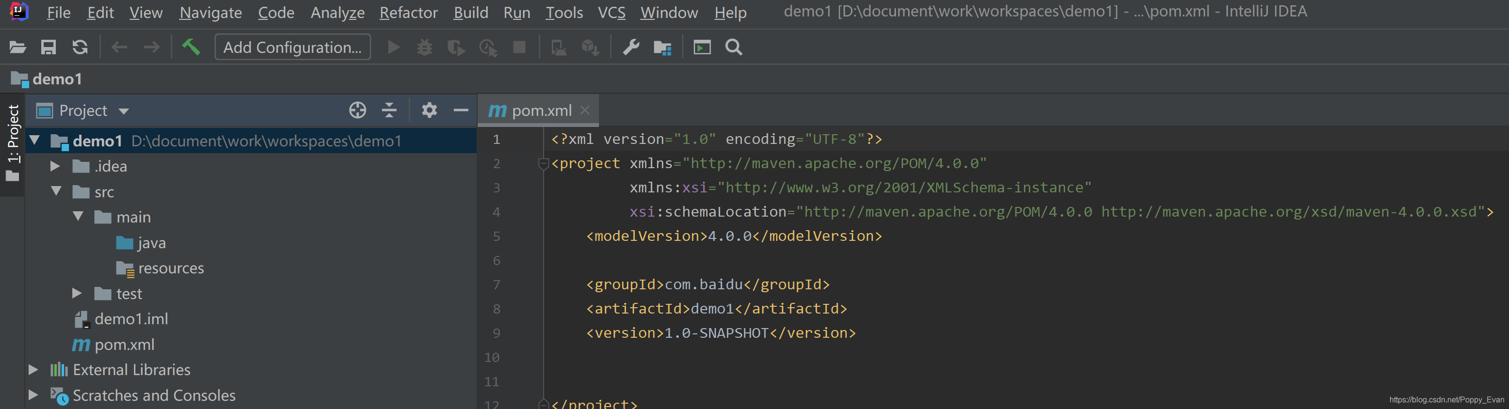Click the Synchronize refresh icon
1509x409 pixels.
(80, 47)
